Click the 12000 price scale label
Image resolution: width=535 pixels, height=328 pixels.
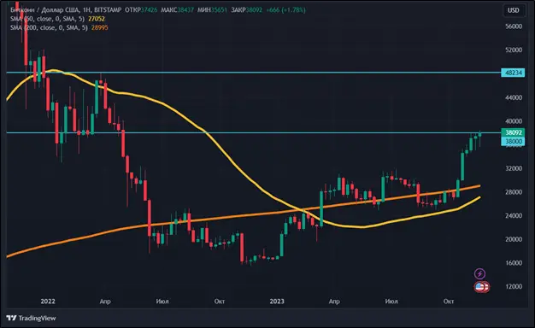click(x=514, y=286)
